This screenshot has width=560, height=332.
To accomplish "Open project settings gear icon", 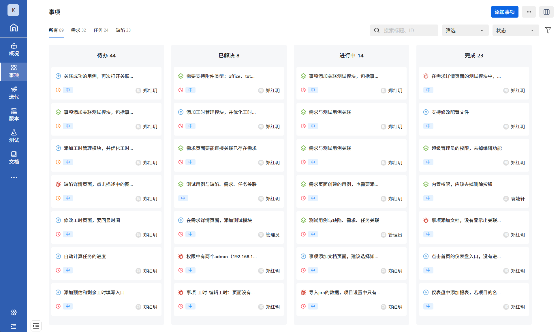I will (x=14, y=312).
